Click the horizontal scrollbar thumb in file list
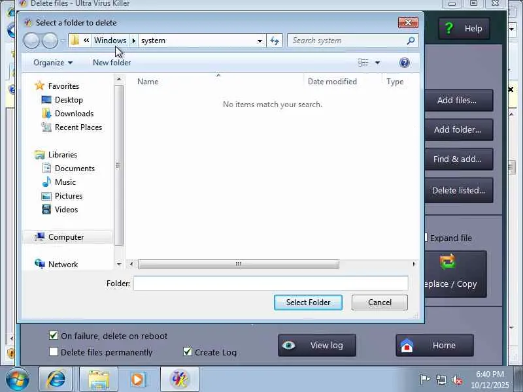The height and width of the screenshot is (392, 523). (239, 264)
